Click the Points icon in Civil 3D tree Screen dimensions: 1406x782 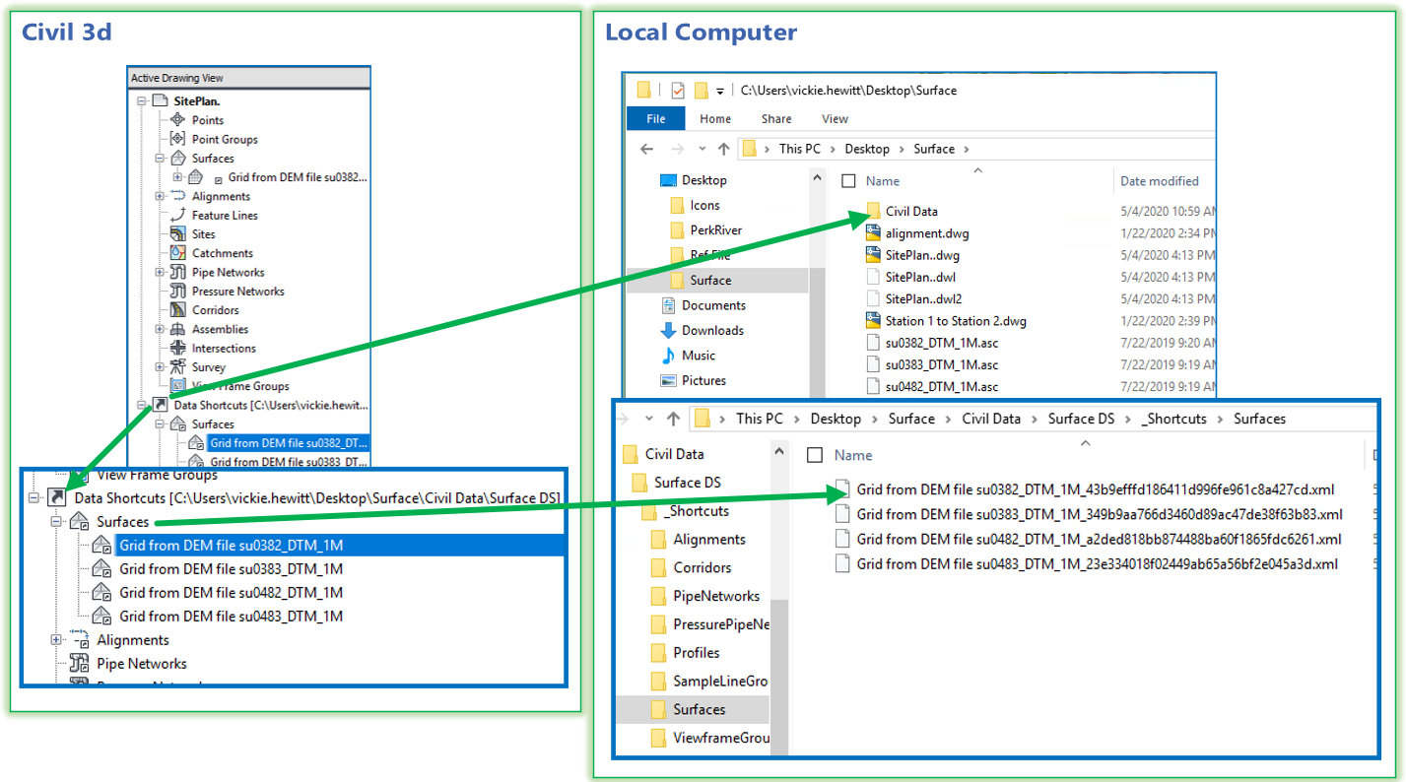177,120
